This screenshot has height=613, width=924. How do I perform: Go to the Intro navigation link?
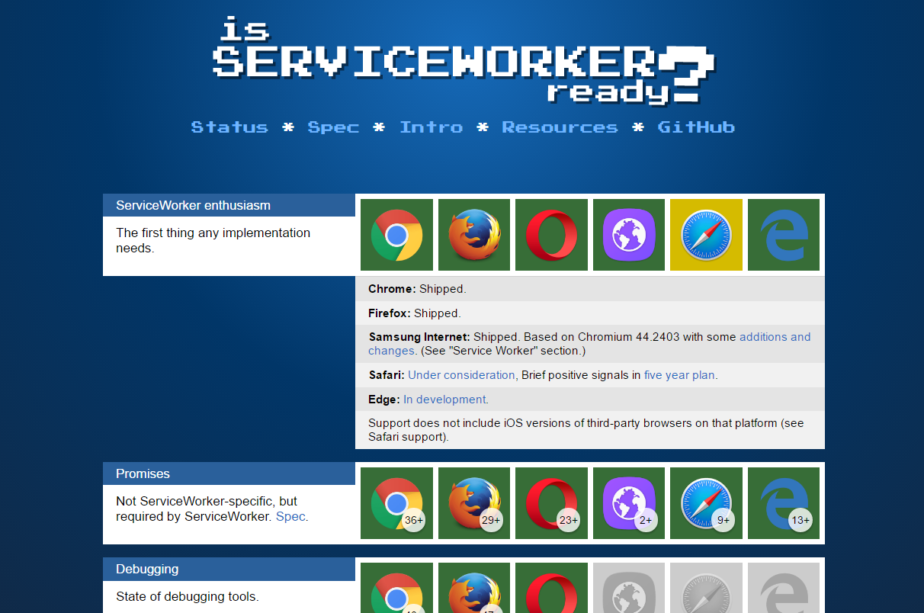431,127
